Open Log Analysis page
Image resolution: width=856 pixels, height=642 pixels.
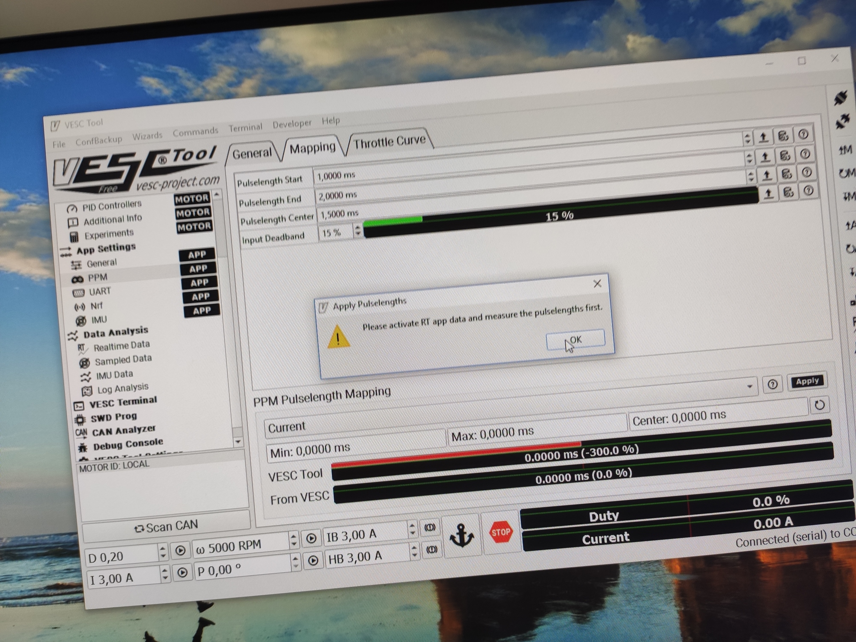(123, 389)
